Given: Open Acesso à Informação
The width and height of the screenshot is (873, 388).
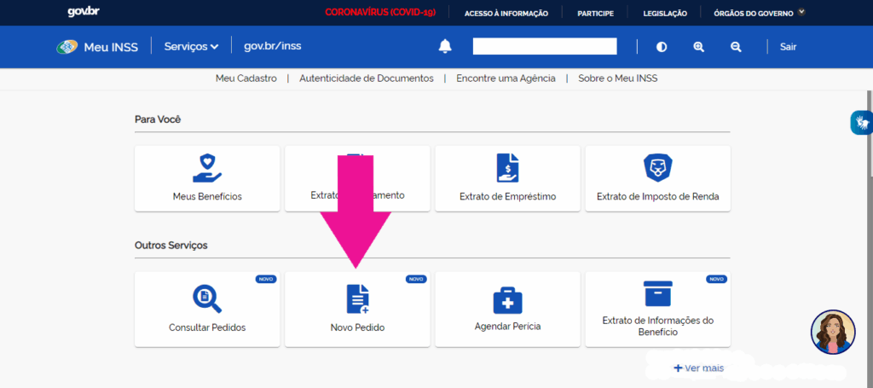Looking at the screenshot, I should pos(506,14).
